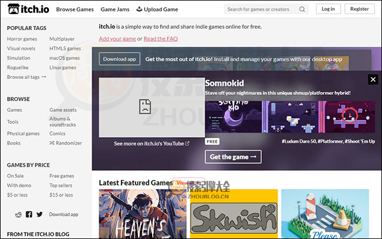Select Comics under Browse
The image size is (382, 239).
57,134
